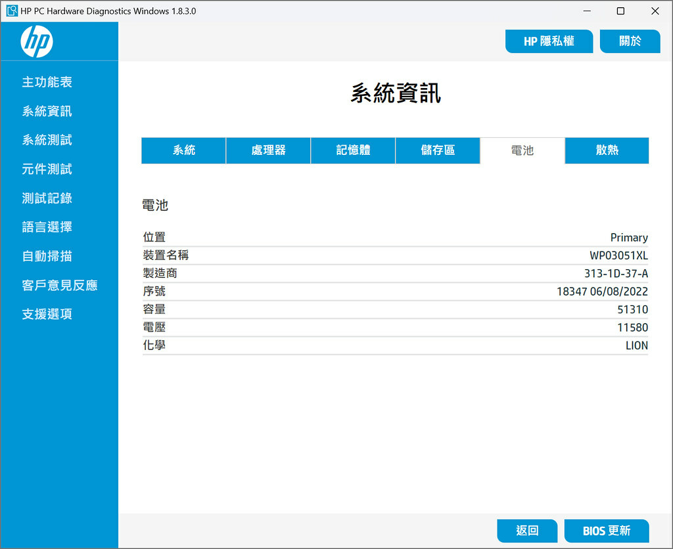Open 客戶意見反應 in the sidebar

point(60,285)
